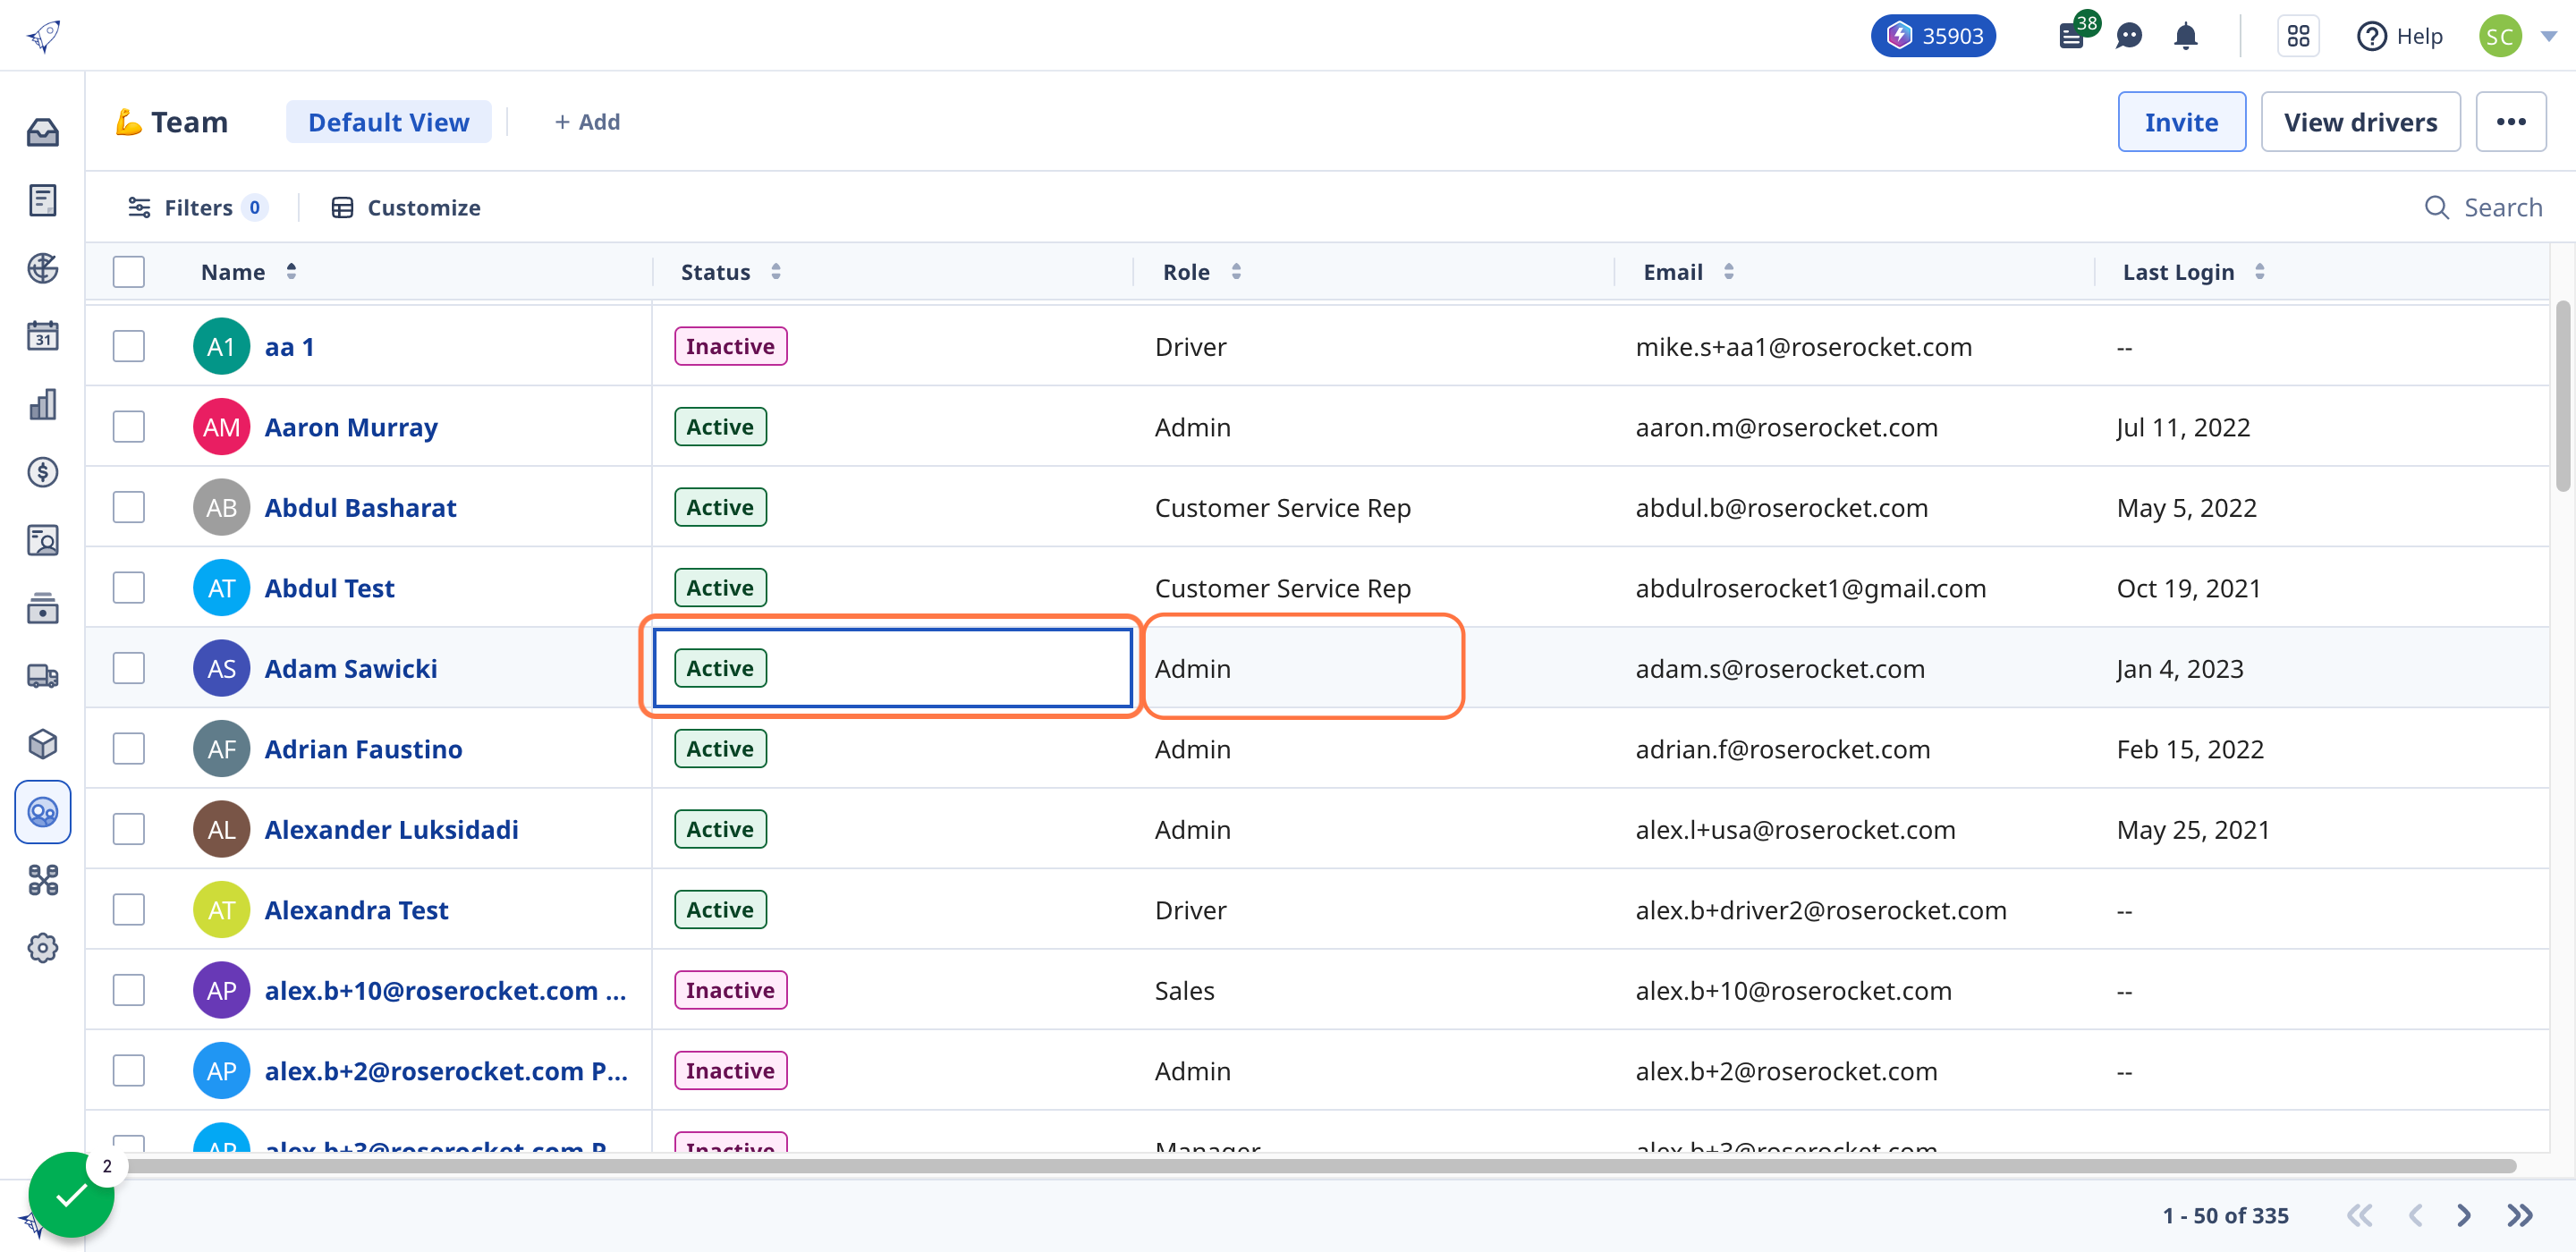The width and height of the screenshot is (2576, 1252).
Task: Expand the Status column sort options
Action: point(775,271)
